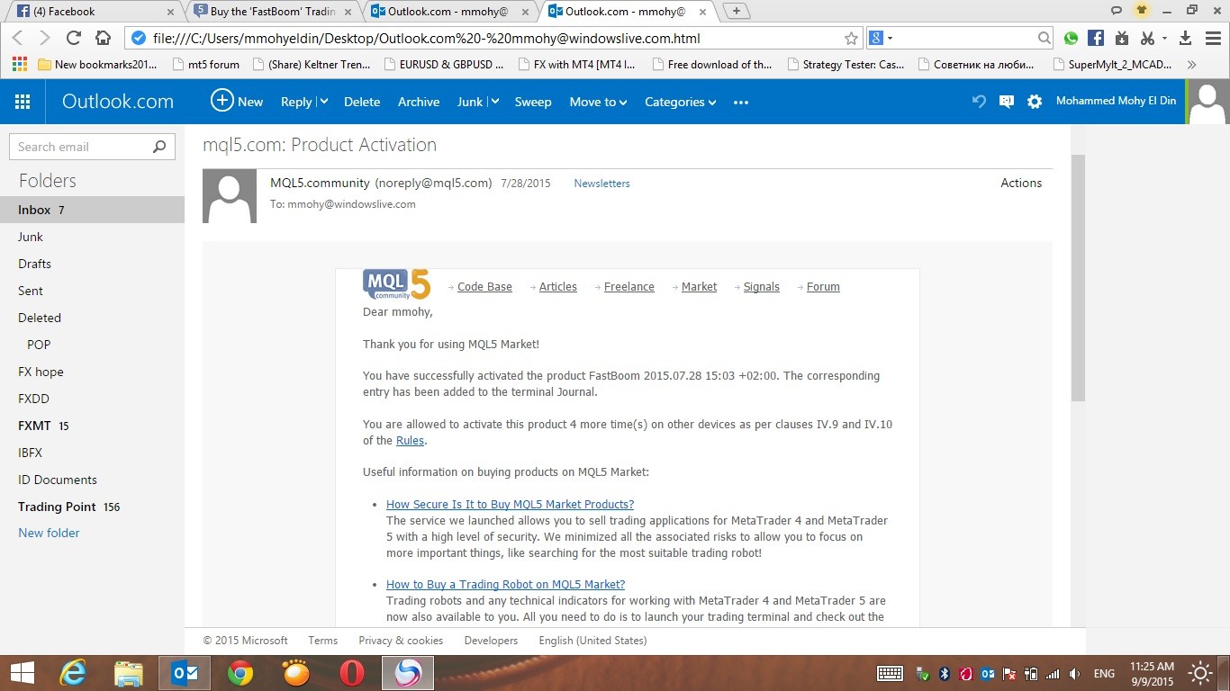Click the browser skin t-shirt icon
This screenshot has height=691, width=1230.
[1142, 10]
